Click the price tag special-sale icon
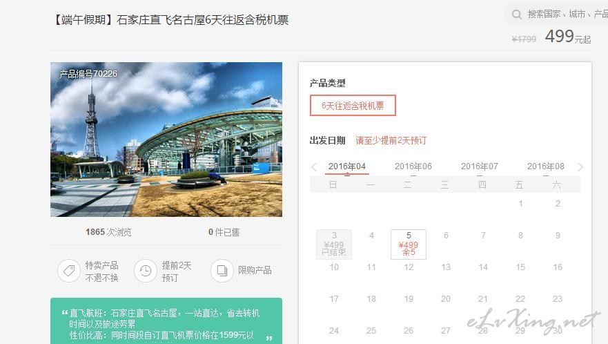 69,271
